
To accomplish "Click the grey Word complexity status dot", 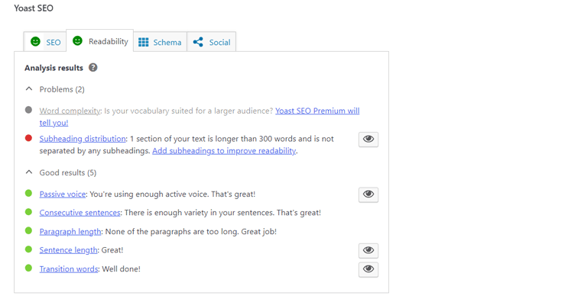I will click(28, 110).
